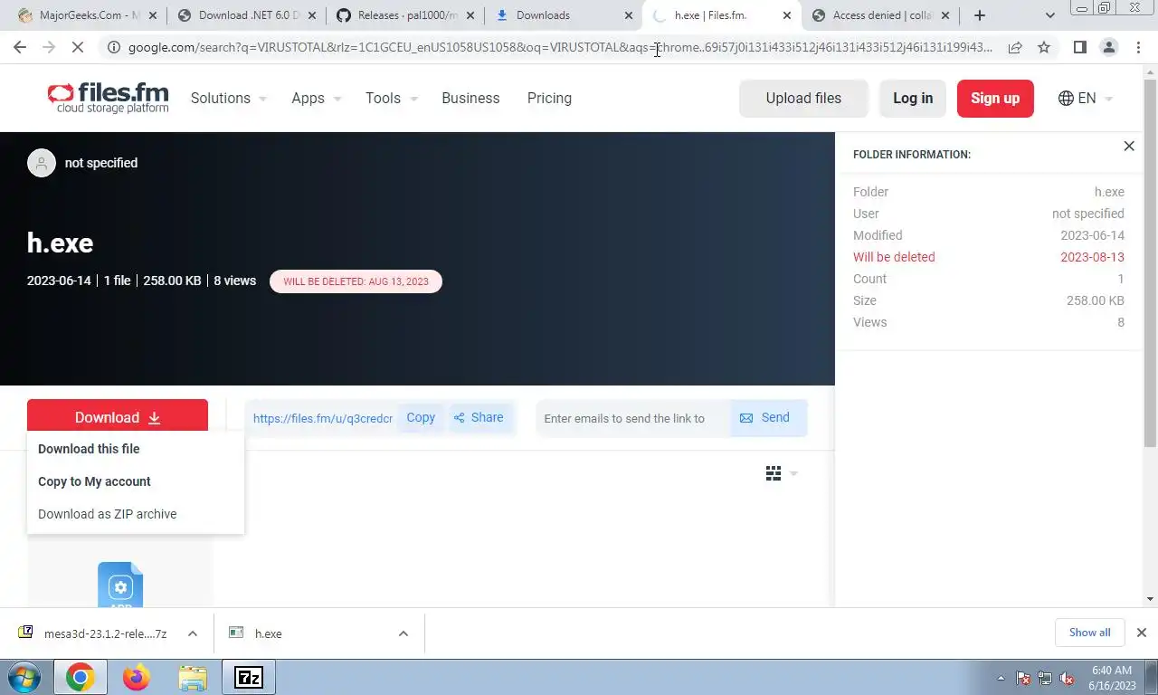1158x695 pixels.
Task: Expand the Solutions menu
Action: (229, 98)
